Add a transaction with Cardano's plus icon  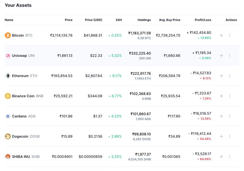pos(221,116)
